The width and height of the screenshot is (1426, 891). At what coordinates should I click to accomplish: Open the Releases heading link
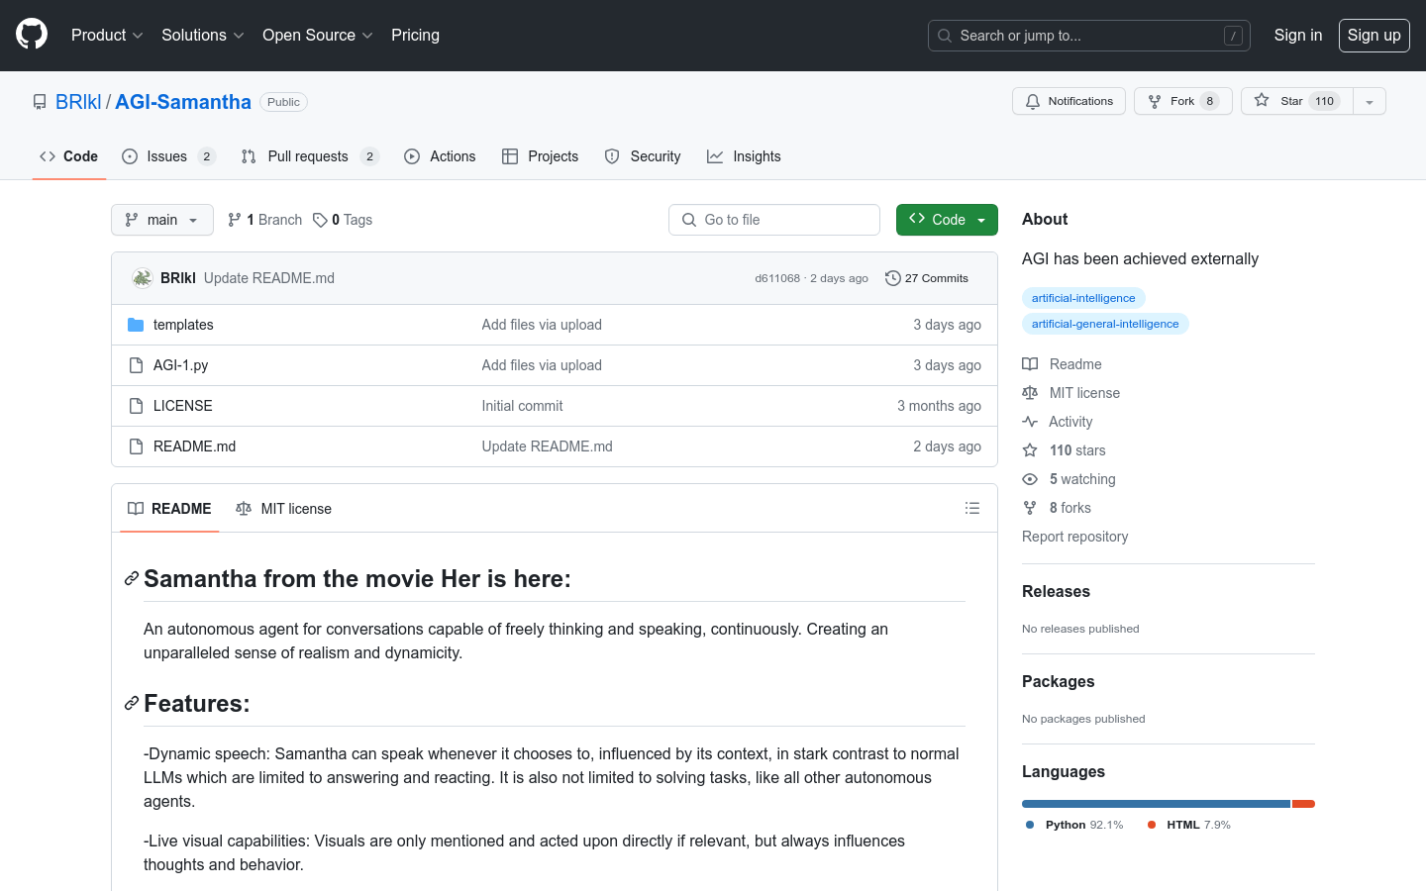click(x=1056, y=591)
